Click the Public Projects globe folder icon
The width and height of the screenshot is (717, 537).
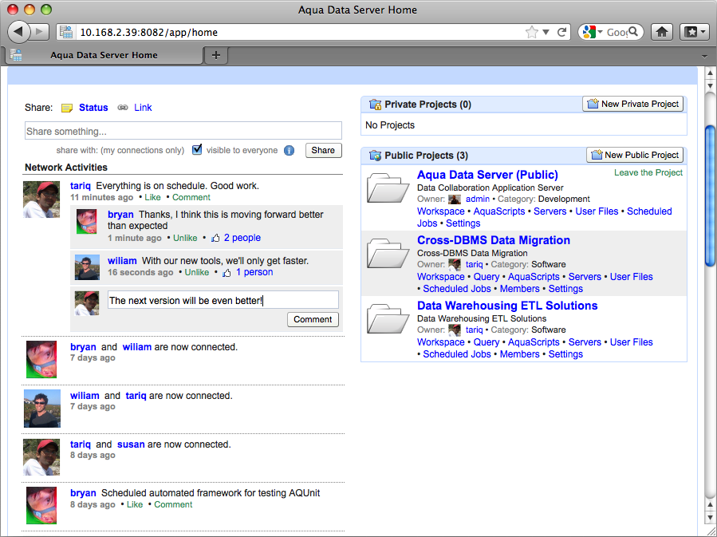pyautogui.click(x=375, y=156)
